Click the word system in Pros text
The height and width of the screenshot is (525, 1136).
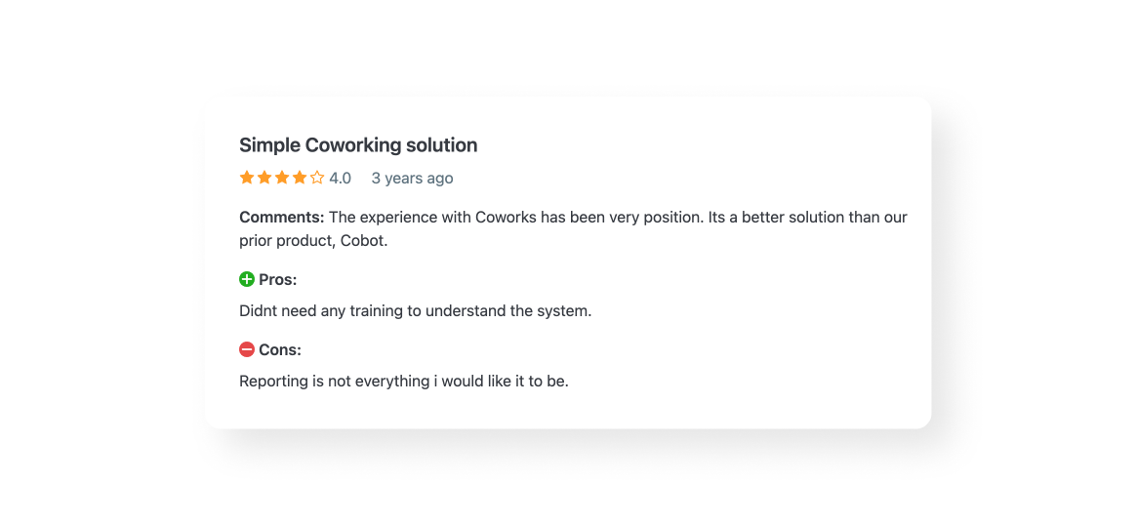pyautogui.click(x=563, y=311)
